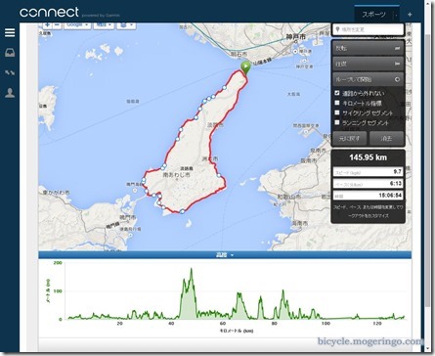Click the 消去 clear button

pos(386,139)
